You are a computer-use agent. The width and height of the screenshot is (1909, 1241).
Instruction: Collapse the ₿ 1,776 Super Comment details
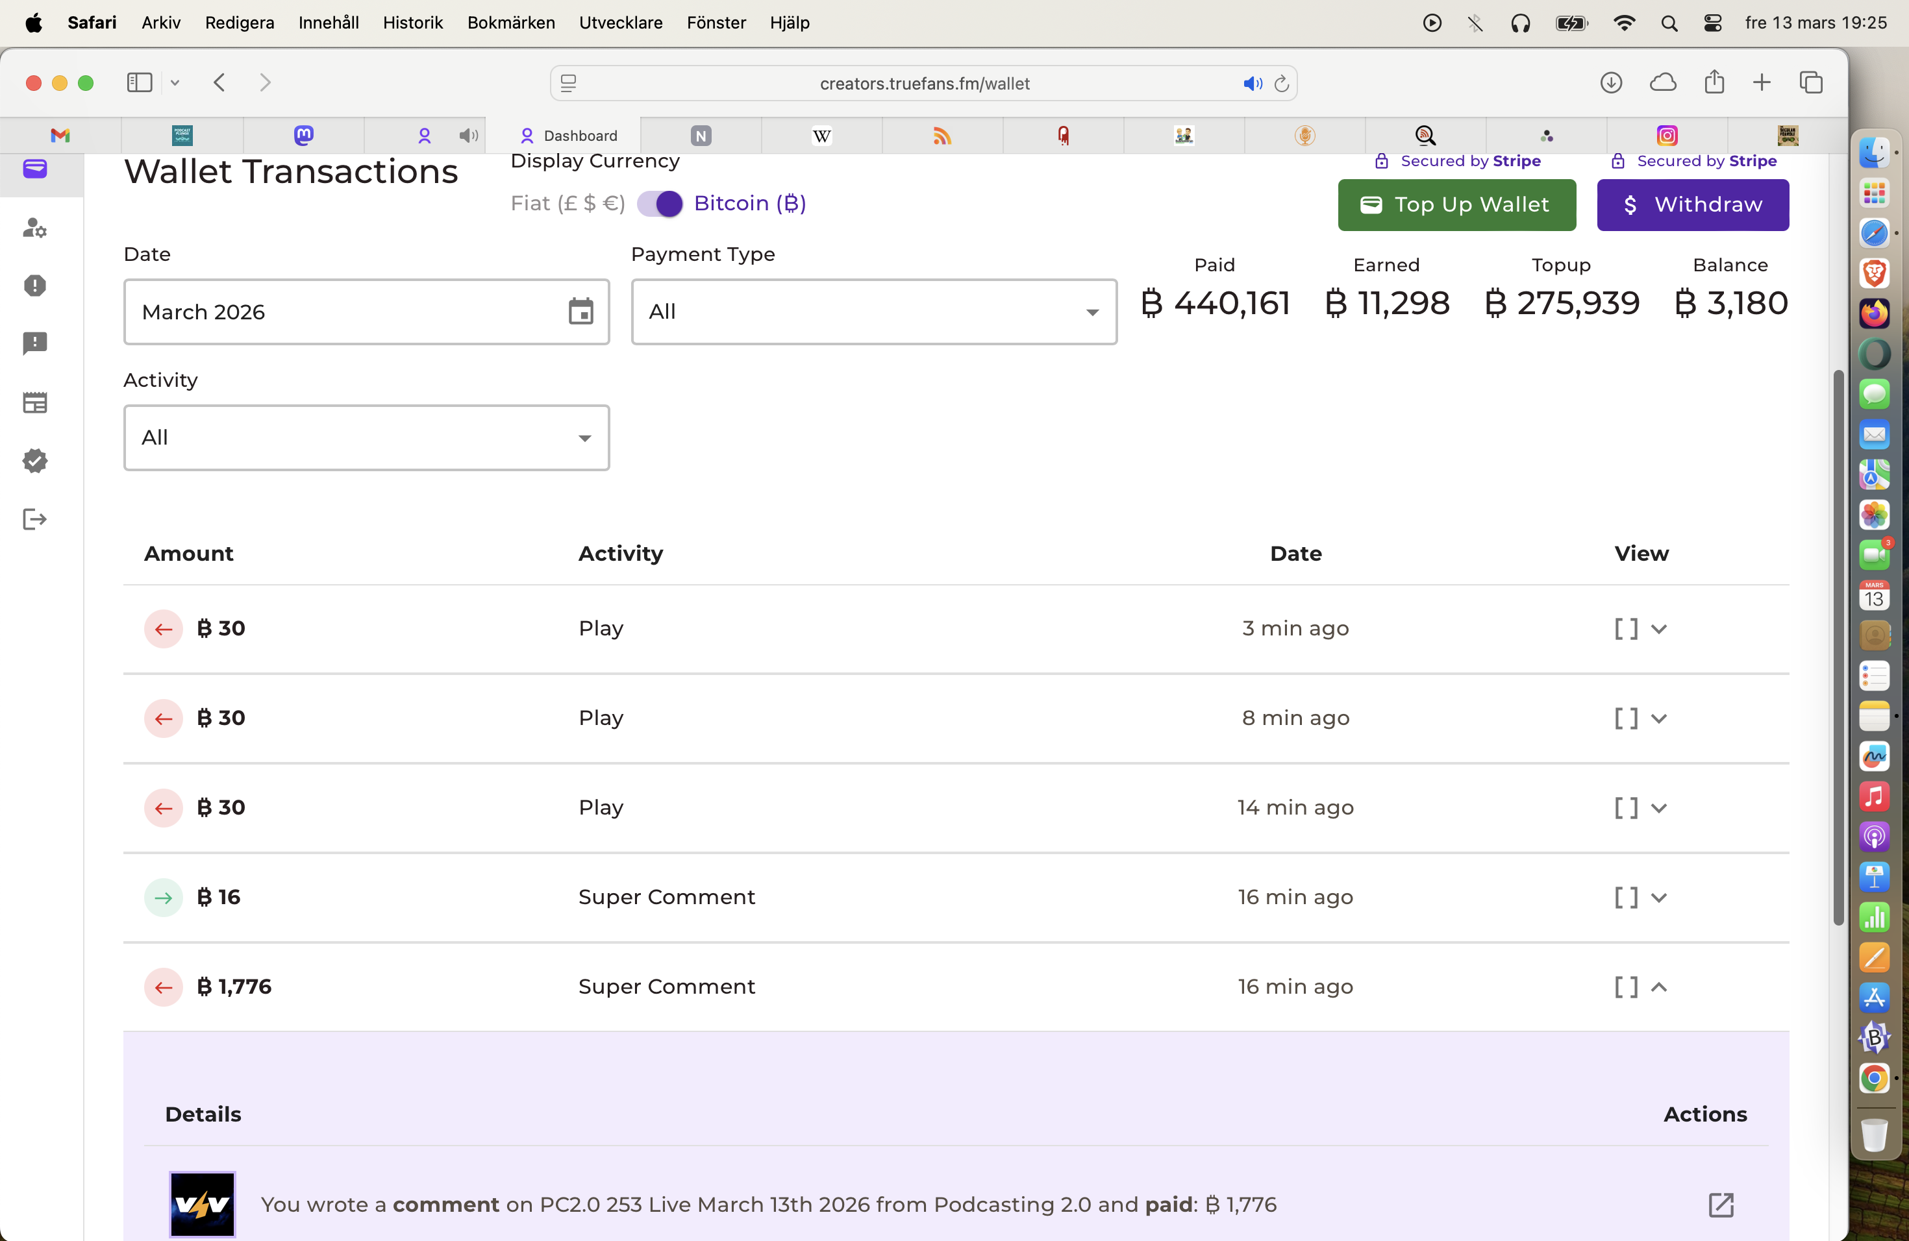click(1659, 987)
